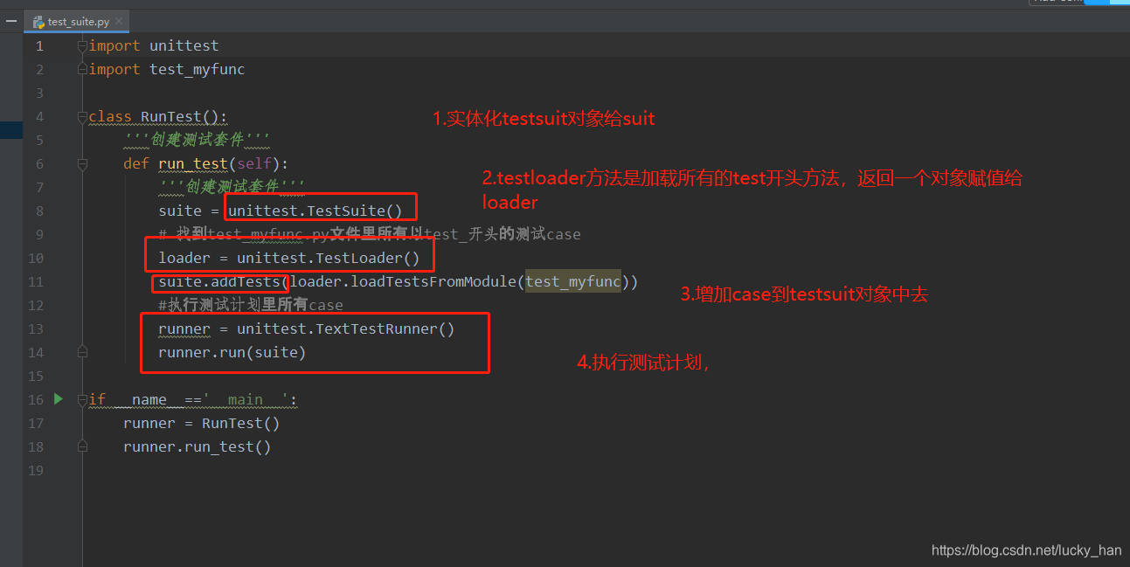Viewport: 1130px width, 567px height.
Task: Collapse the run_test method fold marker
Action: 82,163
